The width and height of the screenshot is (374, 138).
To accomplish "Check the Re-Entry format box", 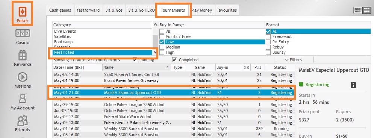I will click(268, 42).
